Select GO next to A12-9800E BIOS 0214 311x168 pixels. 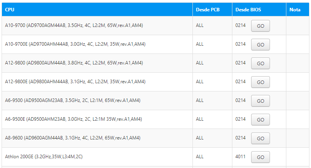point(261,82)
